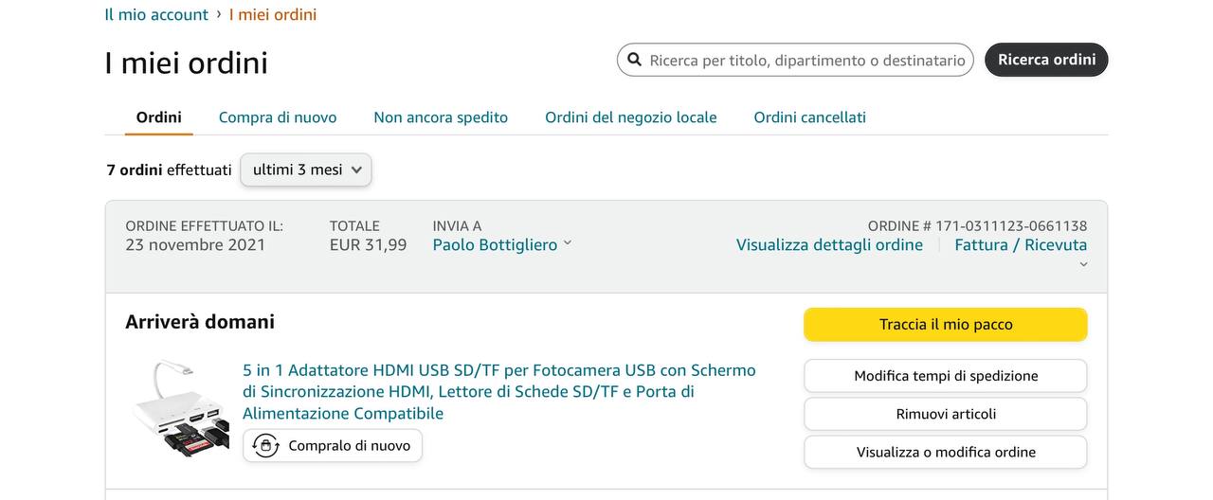Open the ultimi 3 mesi dropdown
Viewport: 1213px width, 500px height.
coord(305,170)
